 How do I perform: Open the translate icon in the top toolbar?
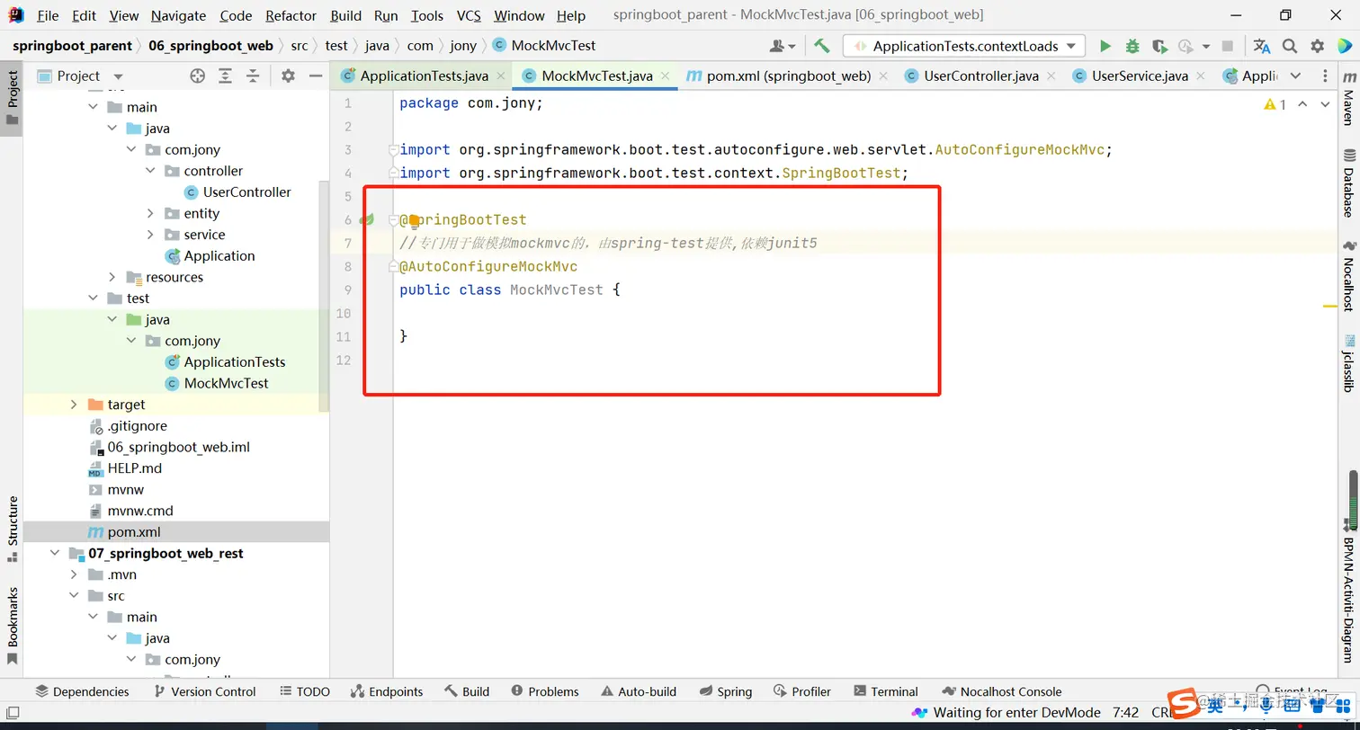click(x=1262, y=46)
